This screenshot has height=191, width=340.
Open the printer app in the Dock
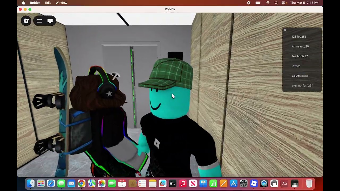tap(274, 183)
